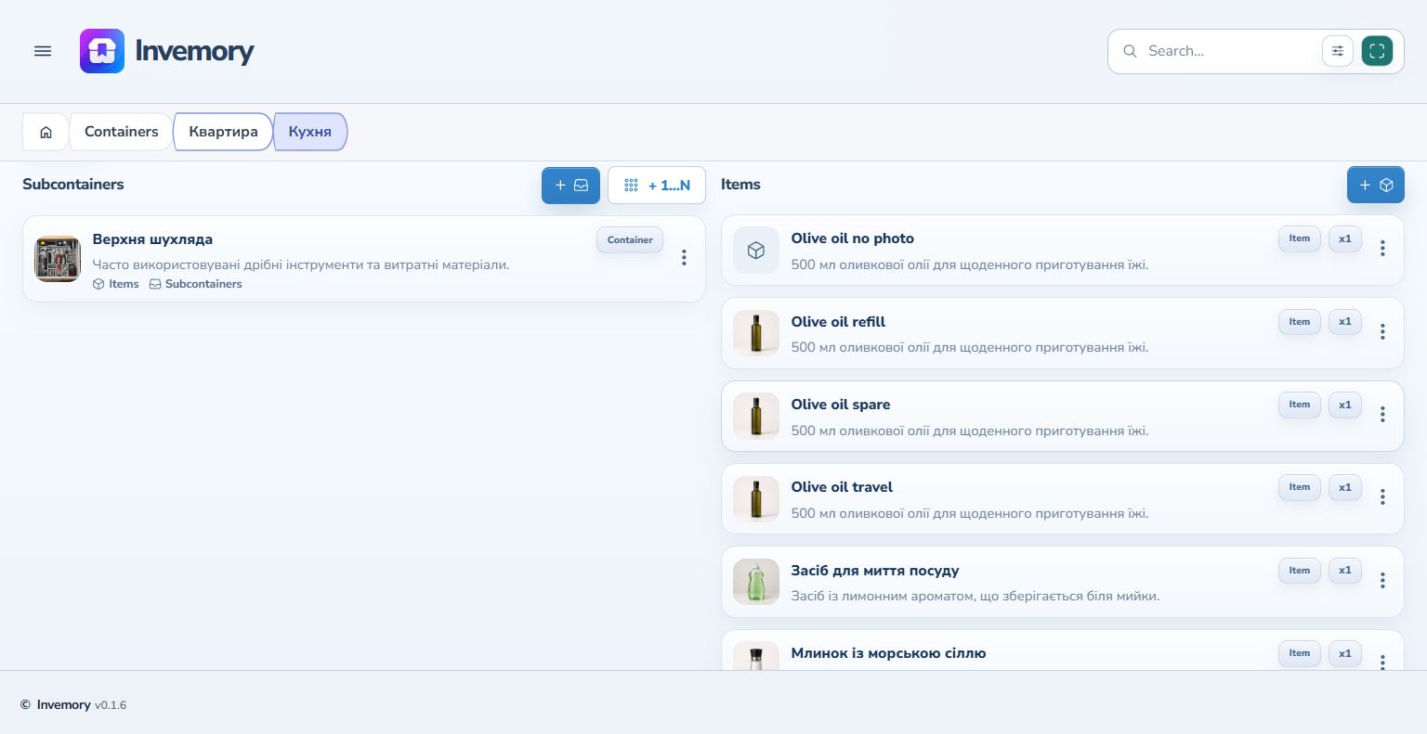Image resolution: width=1427 pixels, height=734 pixels.
Task: Open options menu for Olive oil spare
Action: point(1382,415)
